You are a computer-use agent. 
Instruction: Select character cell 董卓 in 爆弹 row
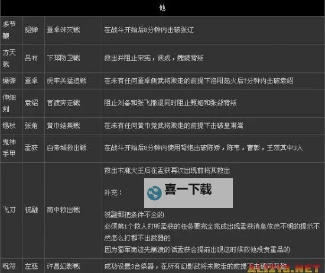pos(31,81)
